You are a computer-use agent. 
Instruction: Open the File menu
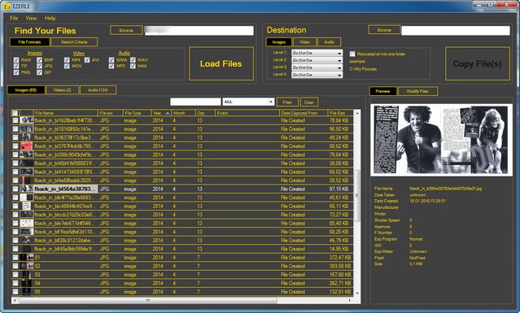(x=14, y=18)
